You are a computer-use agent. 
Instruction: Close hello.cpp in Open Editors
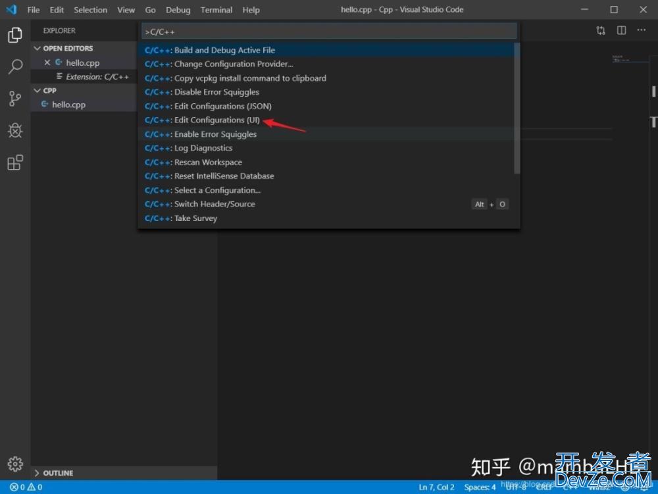click(x=47, y=62)
